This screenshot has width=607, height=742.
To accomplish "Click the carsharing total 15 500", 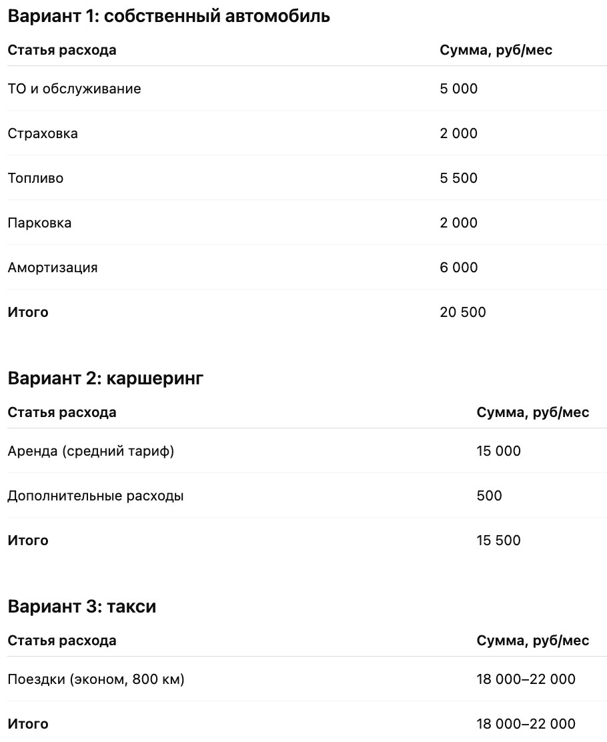I will [499, 540].
